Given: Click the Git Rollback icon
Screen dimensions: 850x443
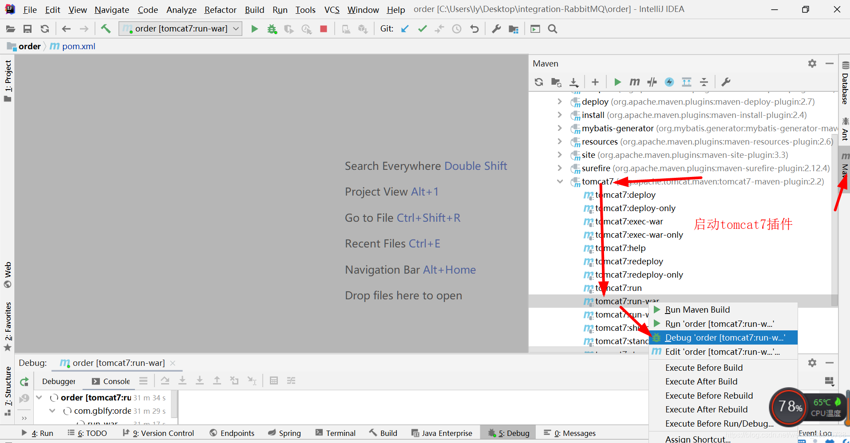Looking at the screenshot, I should [x=474, y=29].
